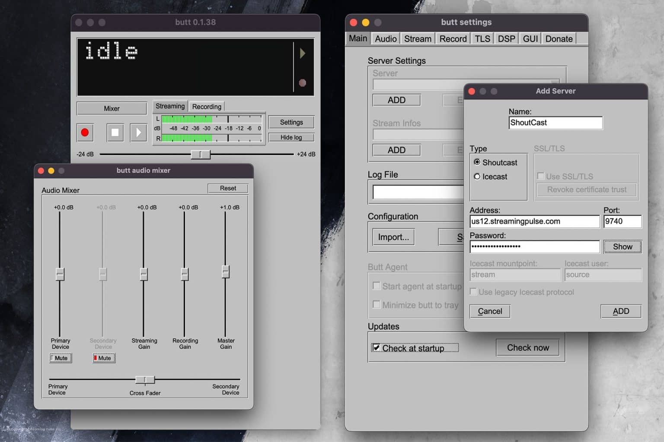Open the Donate tab
664x442 pixels.
coord(559,38)
